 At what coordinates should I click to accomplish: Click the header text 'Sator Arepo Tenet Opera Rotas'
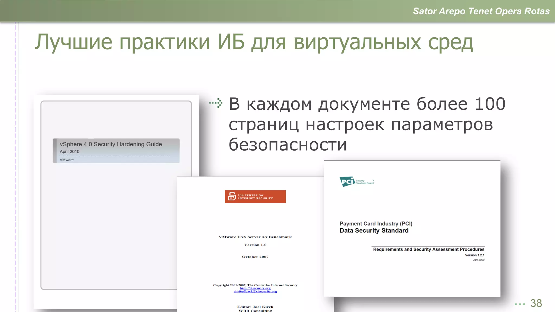481,11
